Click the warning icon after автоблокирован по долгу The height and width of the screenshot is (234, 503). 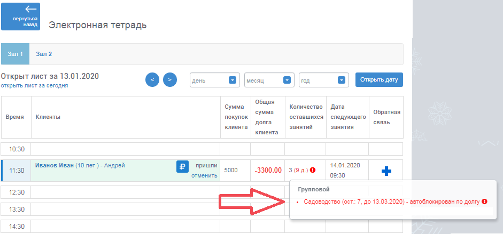484,201
